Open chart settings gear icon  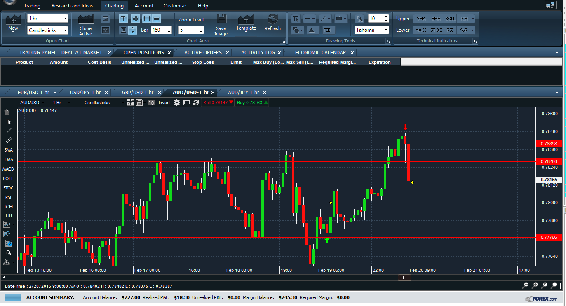[177, 103]
